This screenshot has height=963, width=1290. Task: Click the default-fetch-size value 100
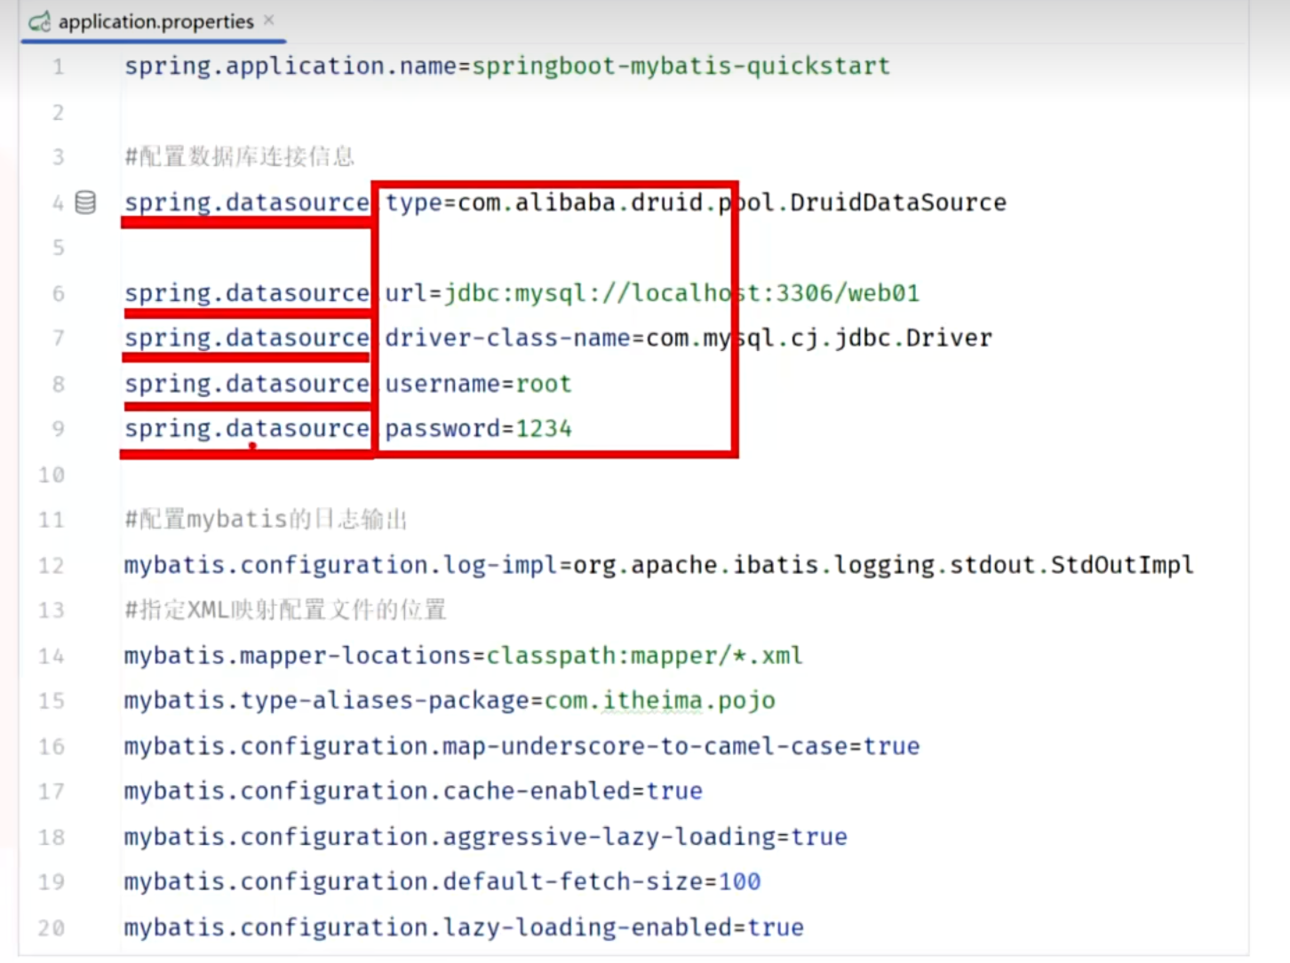[x=739, y=881]
